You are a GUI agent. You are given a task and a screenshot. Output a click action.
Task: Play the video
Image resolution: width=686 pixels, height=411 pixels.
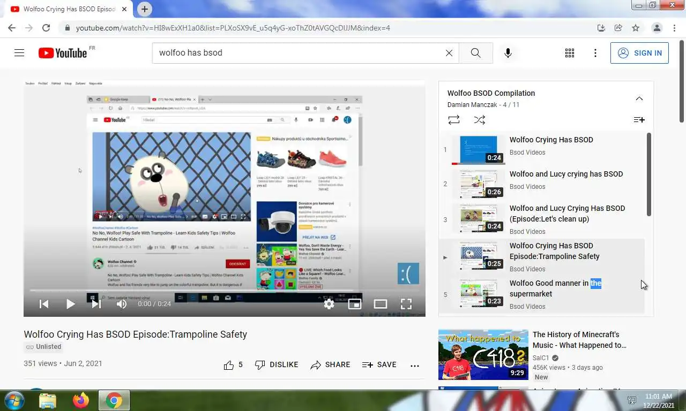[70, 304]
